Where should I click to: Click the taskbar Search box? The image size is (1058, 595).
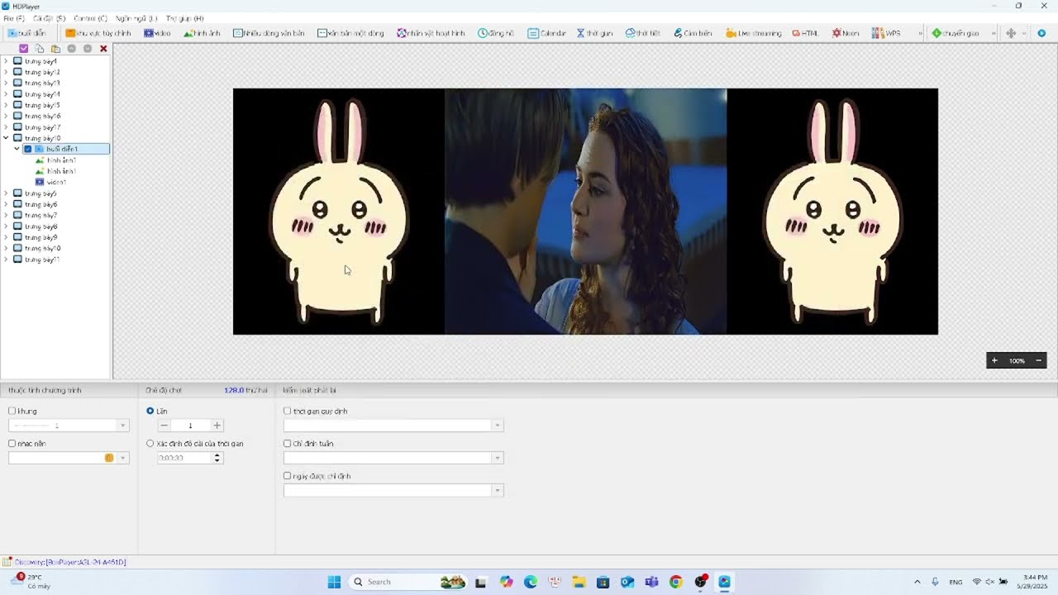[408, 582]
